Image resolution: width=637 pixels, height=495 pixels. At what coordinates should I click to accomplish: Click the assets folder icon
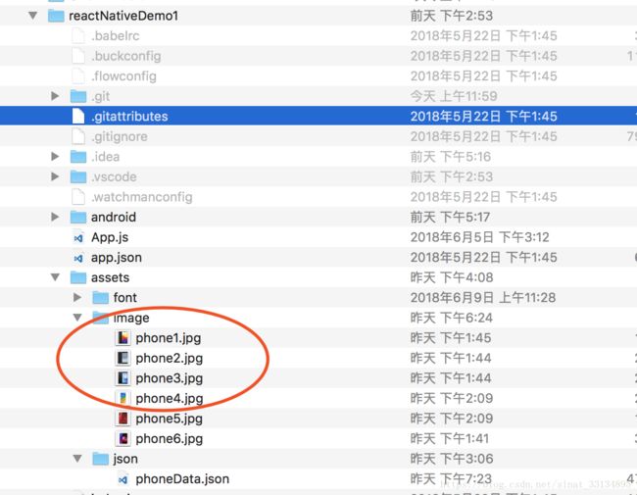(78, 277)
